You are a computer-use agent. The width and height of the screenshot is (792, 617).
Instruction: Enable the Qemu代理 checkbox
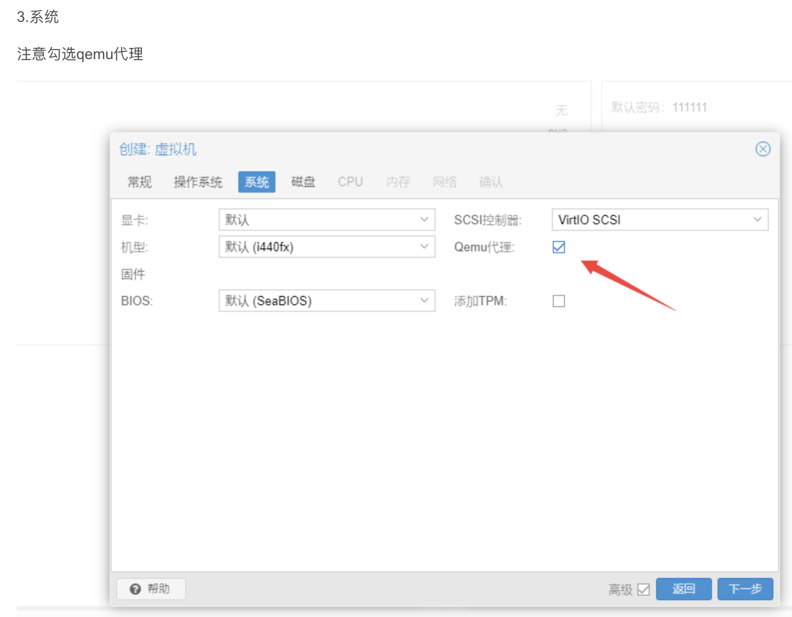pos(558,247)
